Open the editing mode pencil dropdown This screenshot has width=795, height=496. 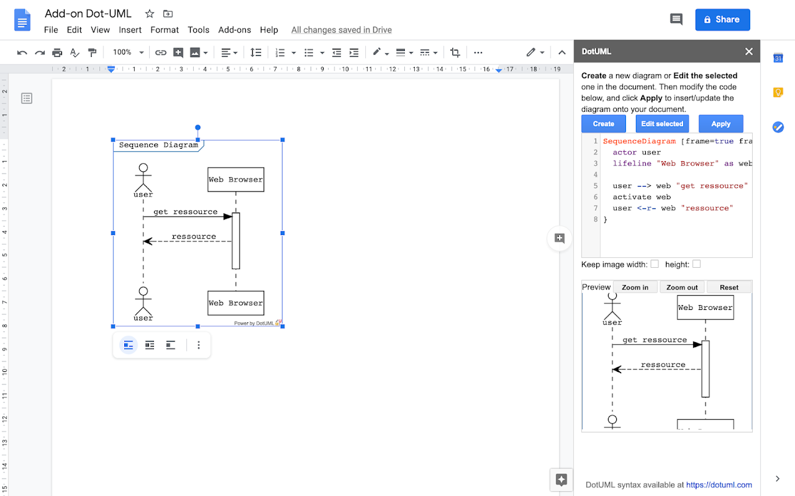coord(535,53)
